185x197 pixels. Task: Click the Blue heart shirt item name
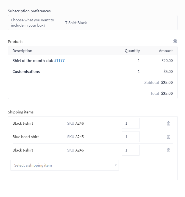point(26,137)
